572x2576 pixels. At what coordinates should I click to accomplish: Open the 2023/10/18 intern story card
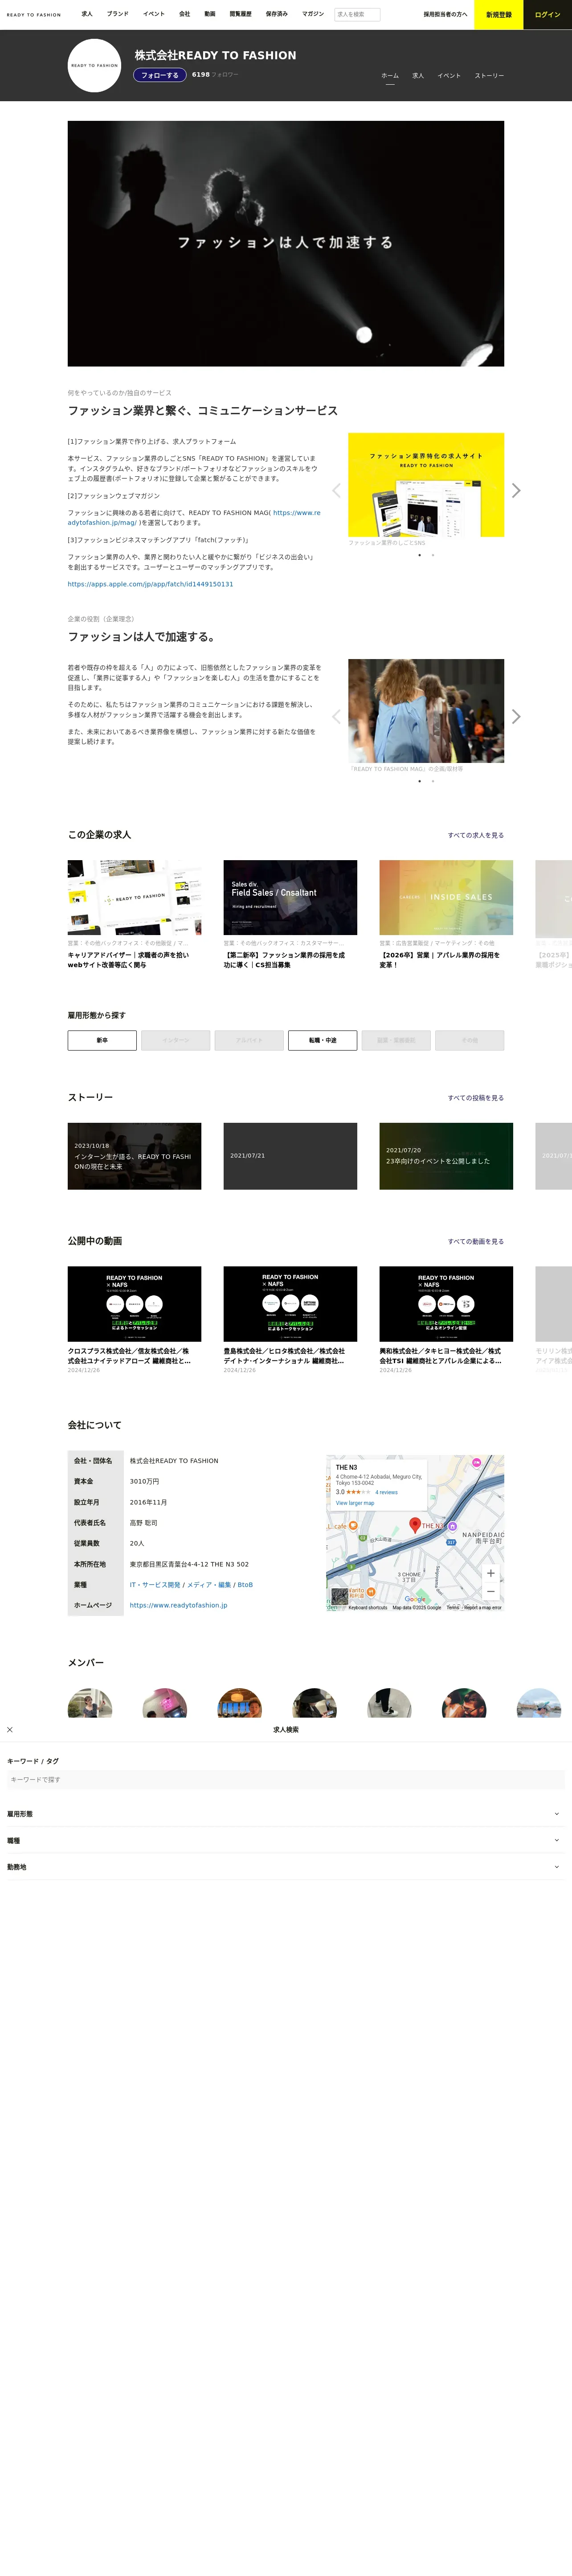click(x=135, y=1156)
